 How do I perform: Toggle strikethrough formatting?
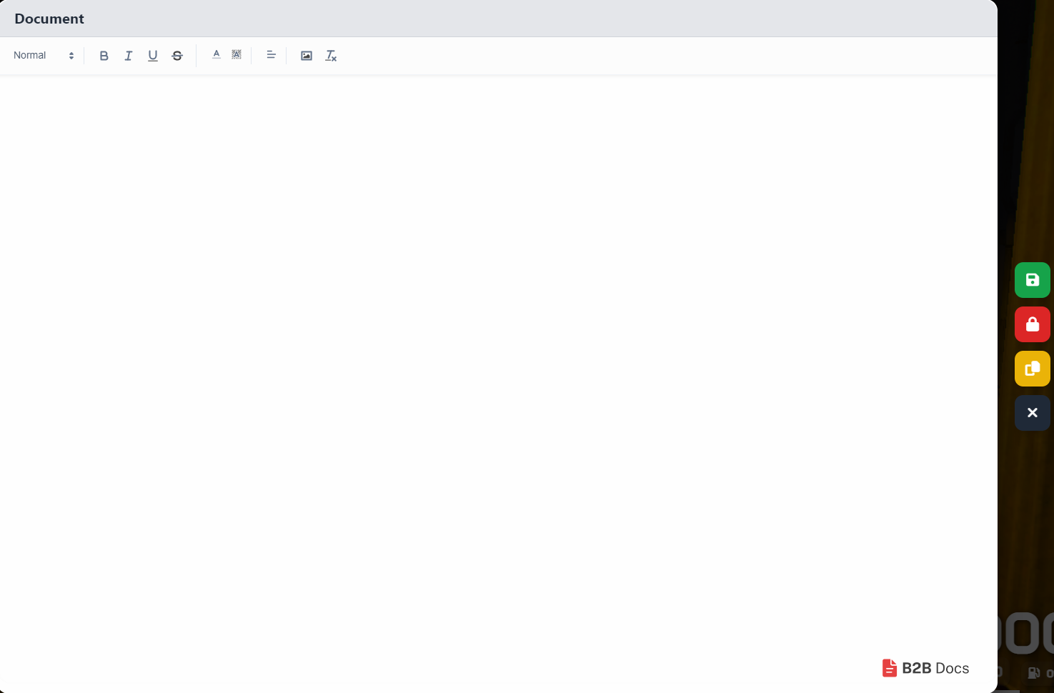(x=177, y=56)
